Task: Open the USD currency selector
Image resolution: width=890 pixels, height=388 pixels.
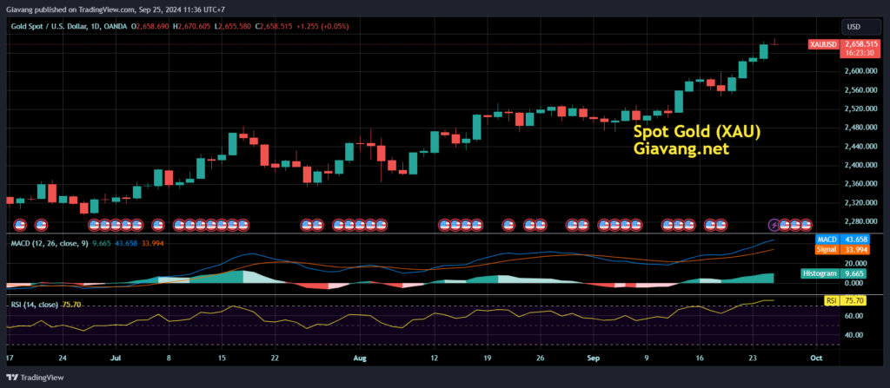Action: (x=853, y=26)
